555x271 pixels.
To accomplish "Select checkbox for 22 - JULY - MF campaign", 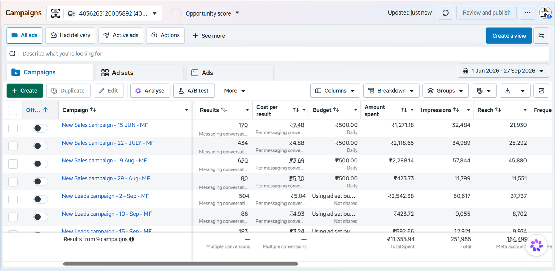I will (x=13, y=146).
